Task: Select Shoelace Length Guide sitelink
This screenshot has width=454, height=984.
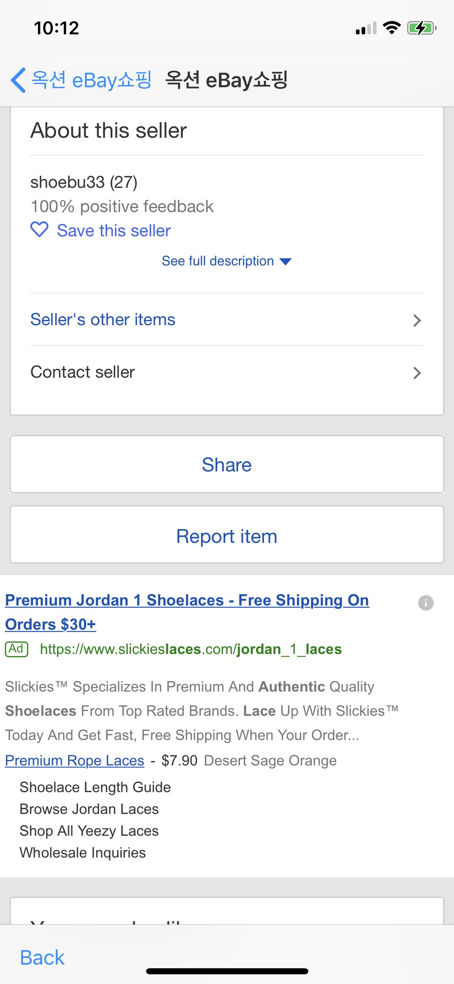Action: tap(95, 787)
